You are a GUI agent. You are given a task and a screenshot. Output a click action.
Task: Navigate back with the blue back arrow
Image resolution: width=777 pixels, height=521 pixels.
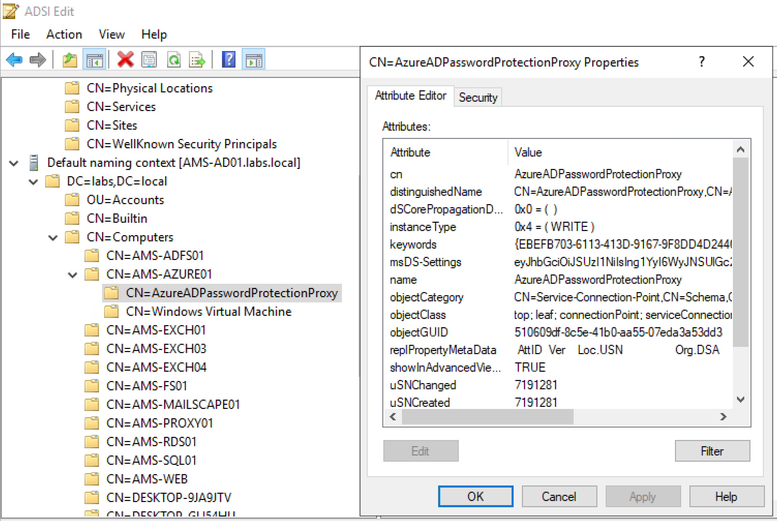pos(14,59)
